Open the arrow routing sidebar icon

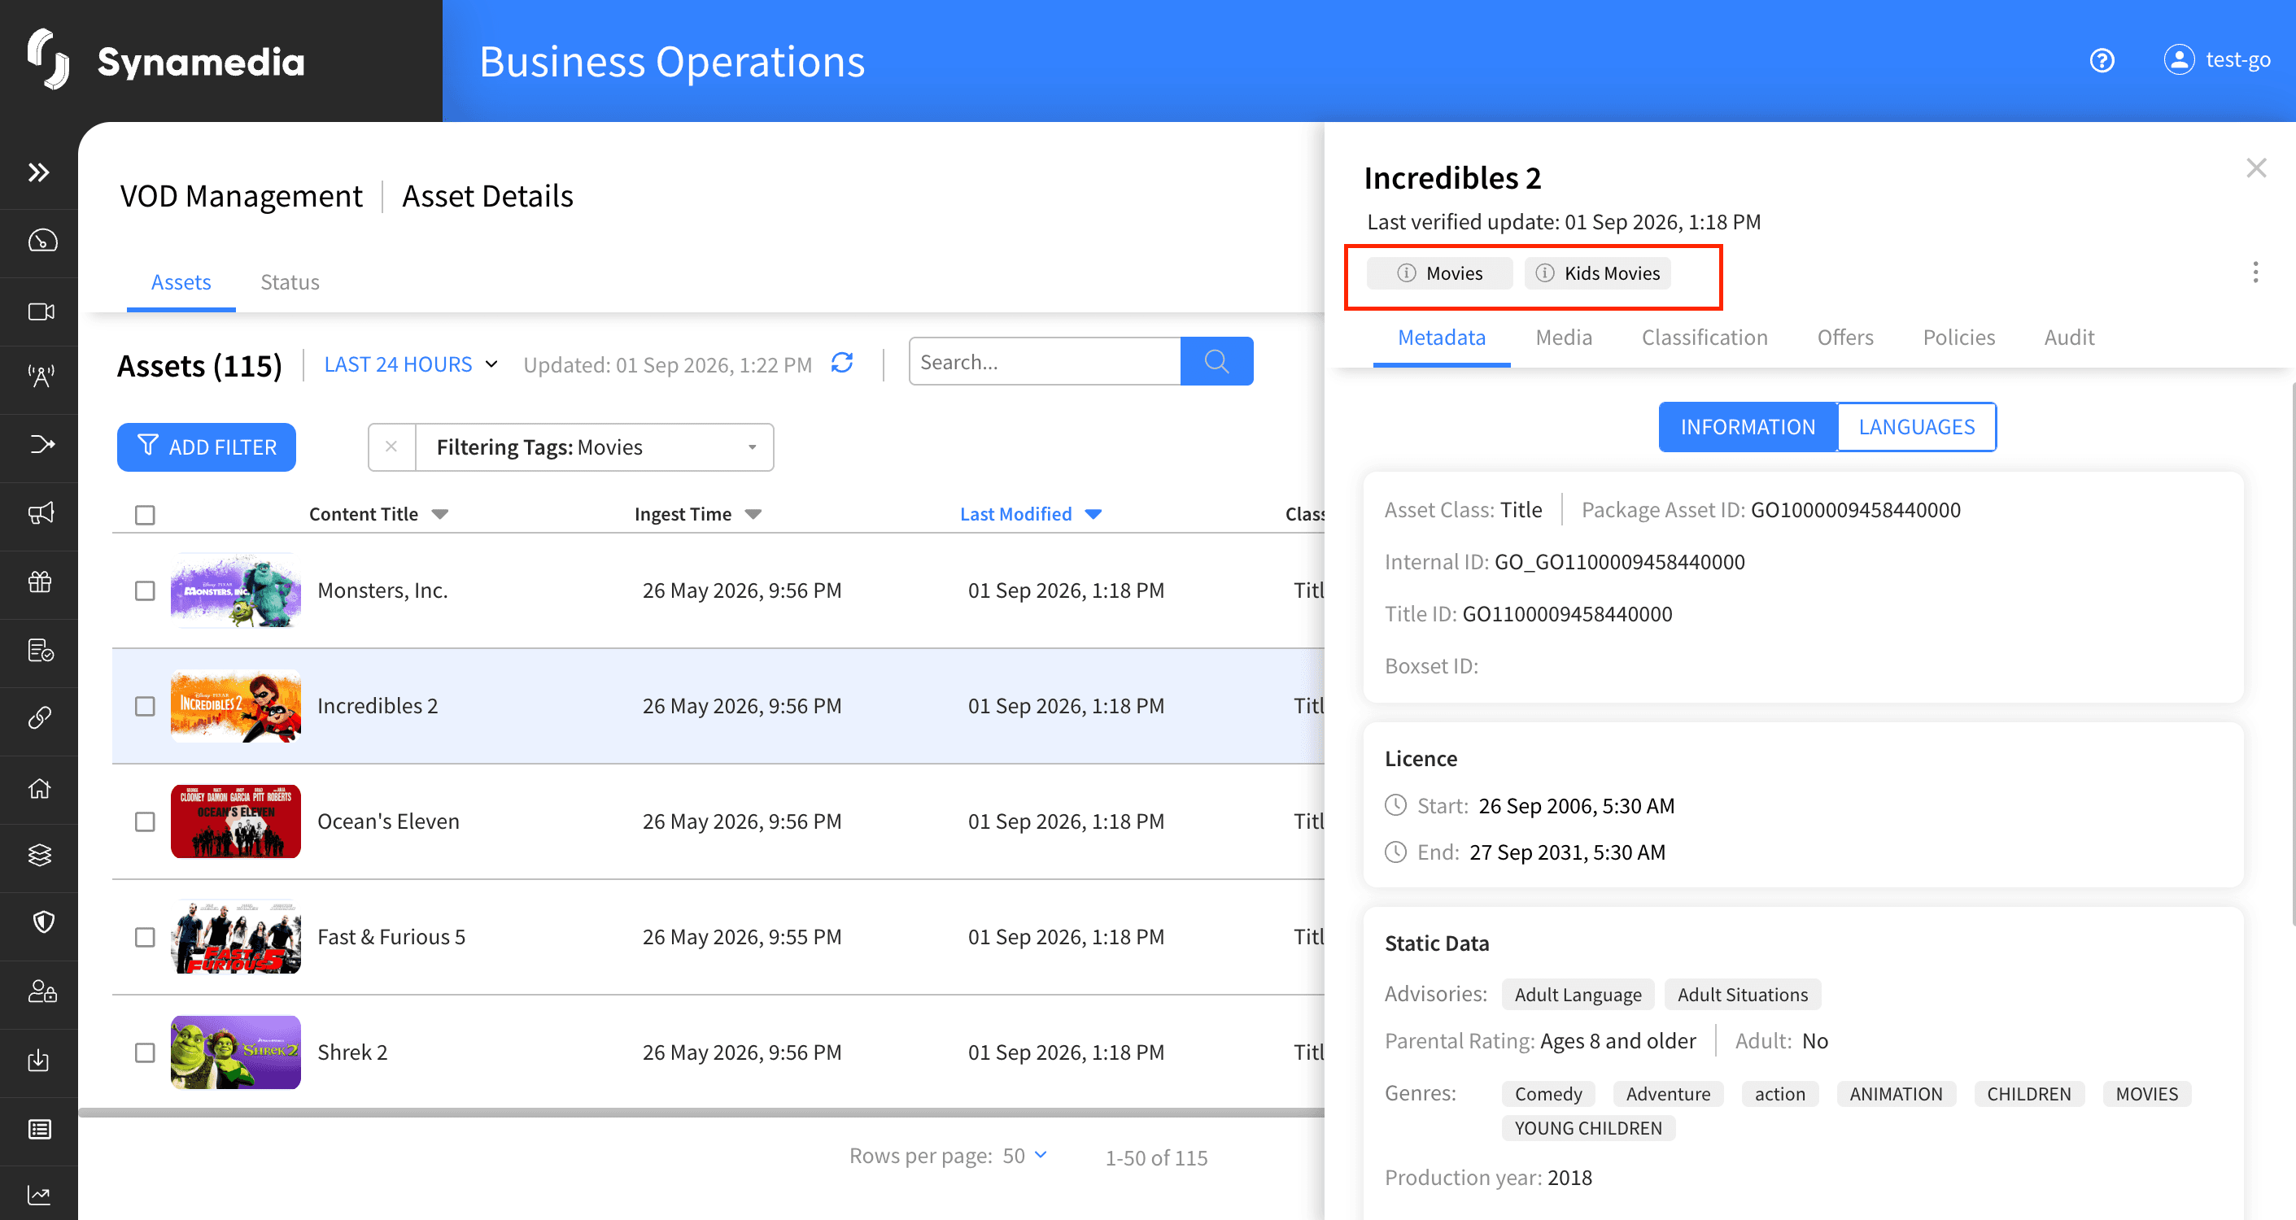pyautogui.click(x=41, y=444)
